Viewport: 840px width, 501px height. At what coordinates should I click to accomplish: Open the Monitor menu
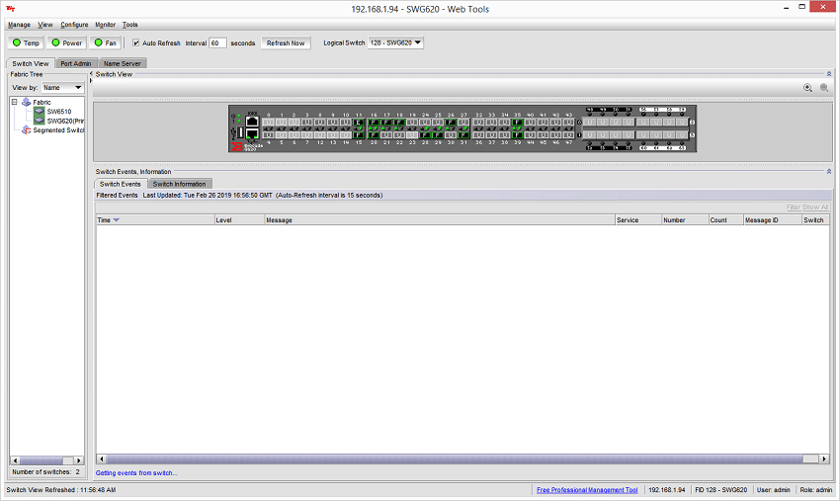[x=105, y=25]
